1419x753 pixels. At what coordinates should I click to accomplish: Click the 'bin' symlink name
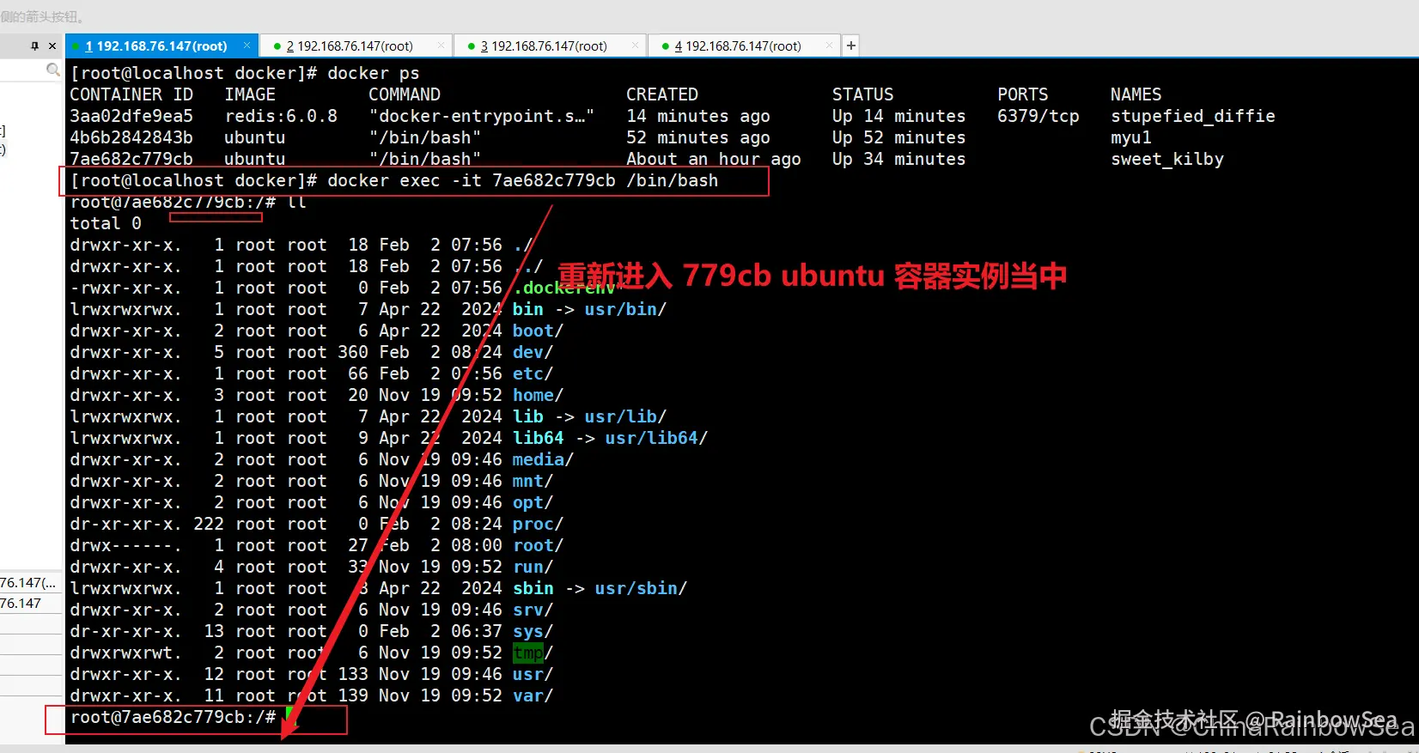(x=528, y=309)
